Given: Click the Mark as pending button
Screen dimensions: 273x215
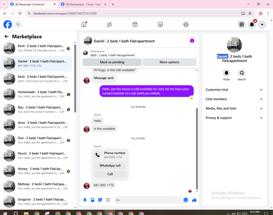Looking at the screenshot, I should 112,62.
